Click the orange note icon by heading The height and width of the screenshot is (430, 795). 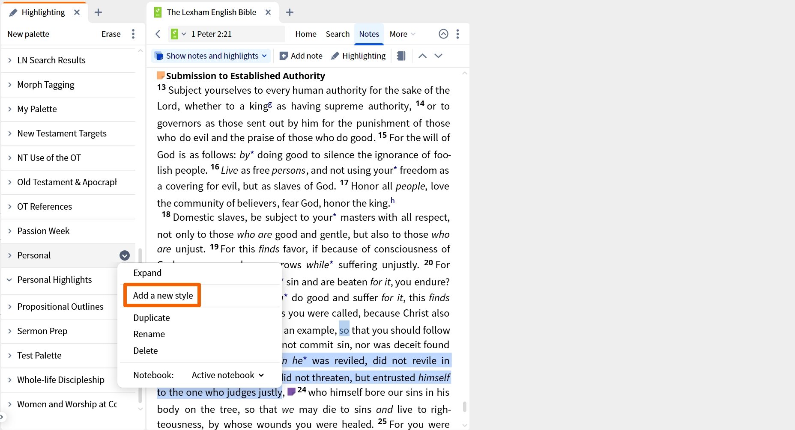coord(161,75)
